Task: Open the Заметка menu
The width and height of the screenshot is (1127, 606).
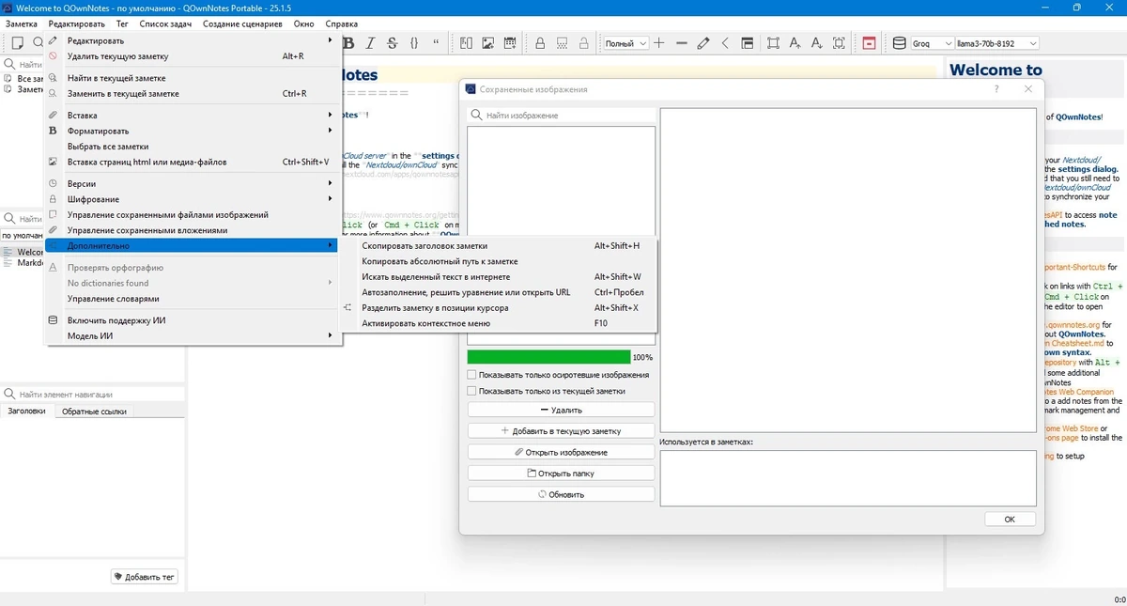Action: 23,23
